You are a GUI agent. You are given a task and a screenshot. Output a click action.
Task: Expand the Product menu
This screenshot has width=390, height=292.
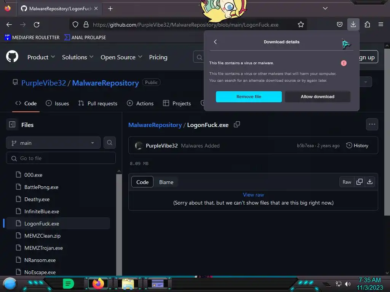click(x=41, y=57)
